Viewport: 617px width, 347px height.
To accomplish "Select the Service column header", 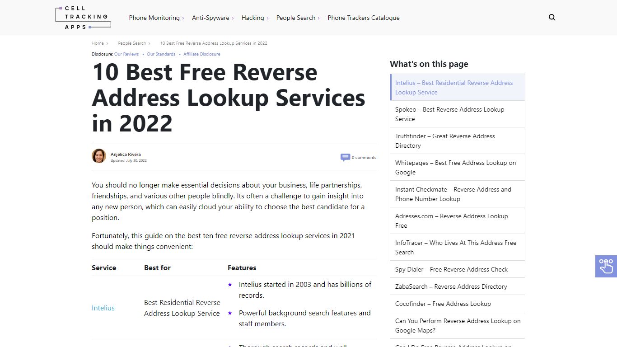I will click(x=104, y=267).
